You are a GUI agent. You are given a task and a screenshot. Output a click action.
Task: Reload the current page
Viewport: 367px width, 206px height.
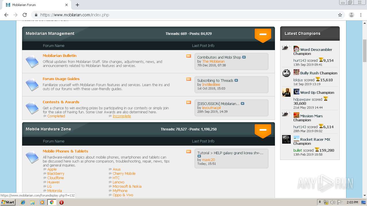click(x=25, y=15)
